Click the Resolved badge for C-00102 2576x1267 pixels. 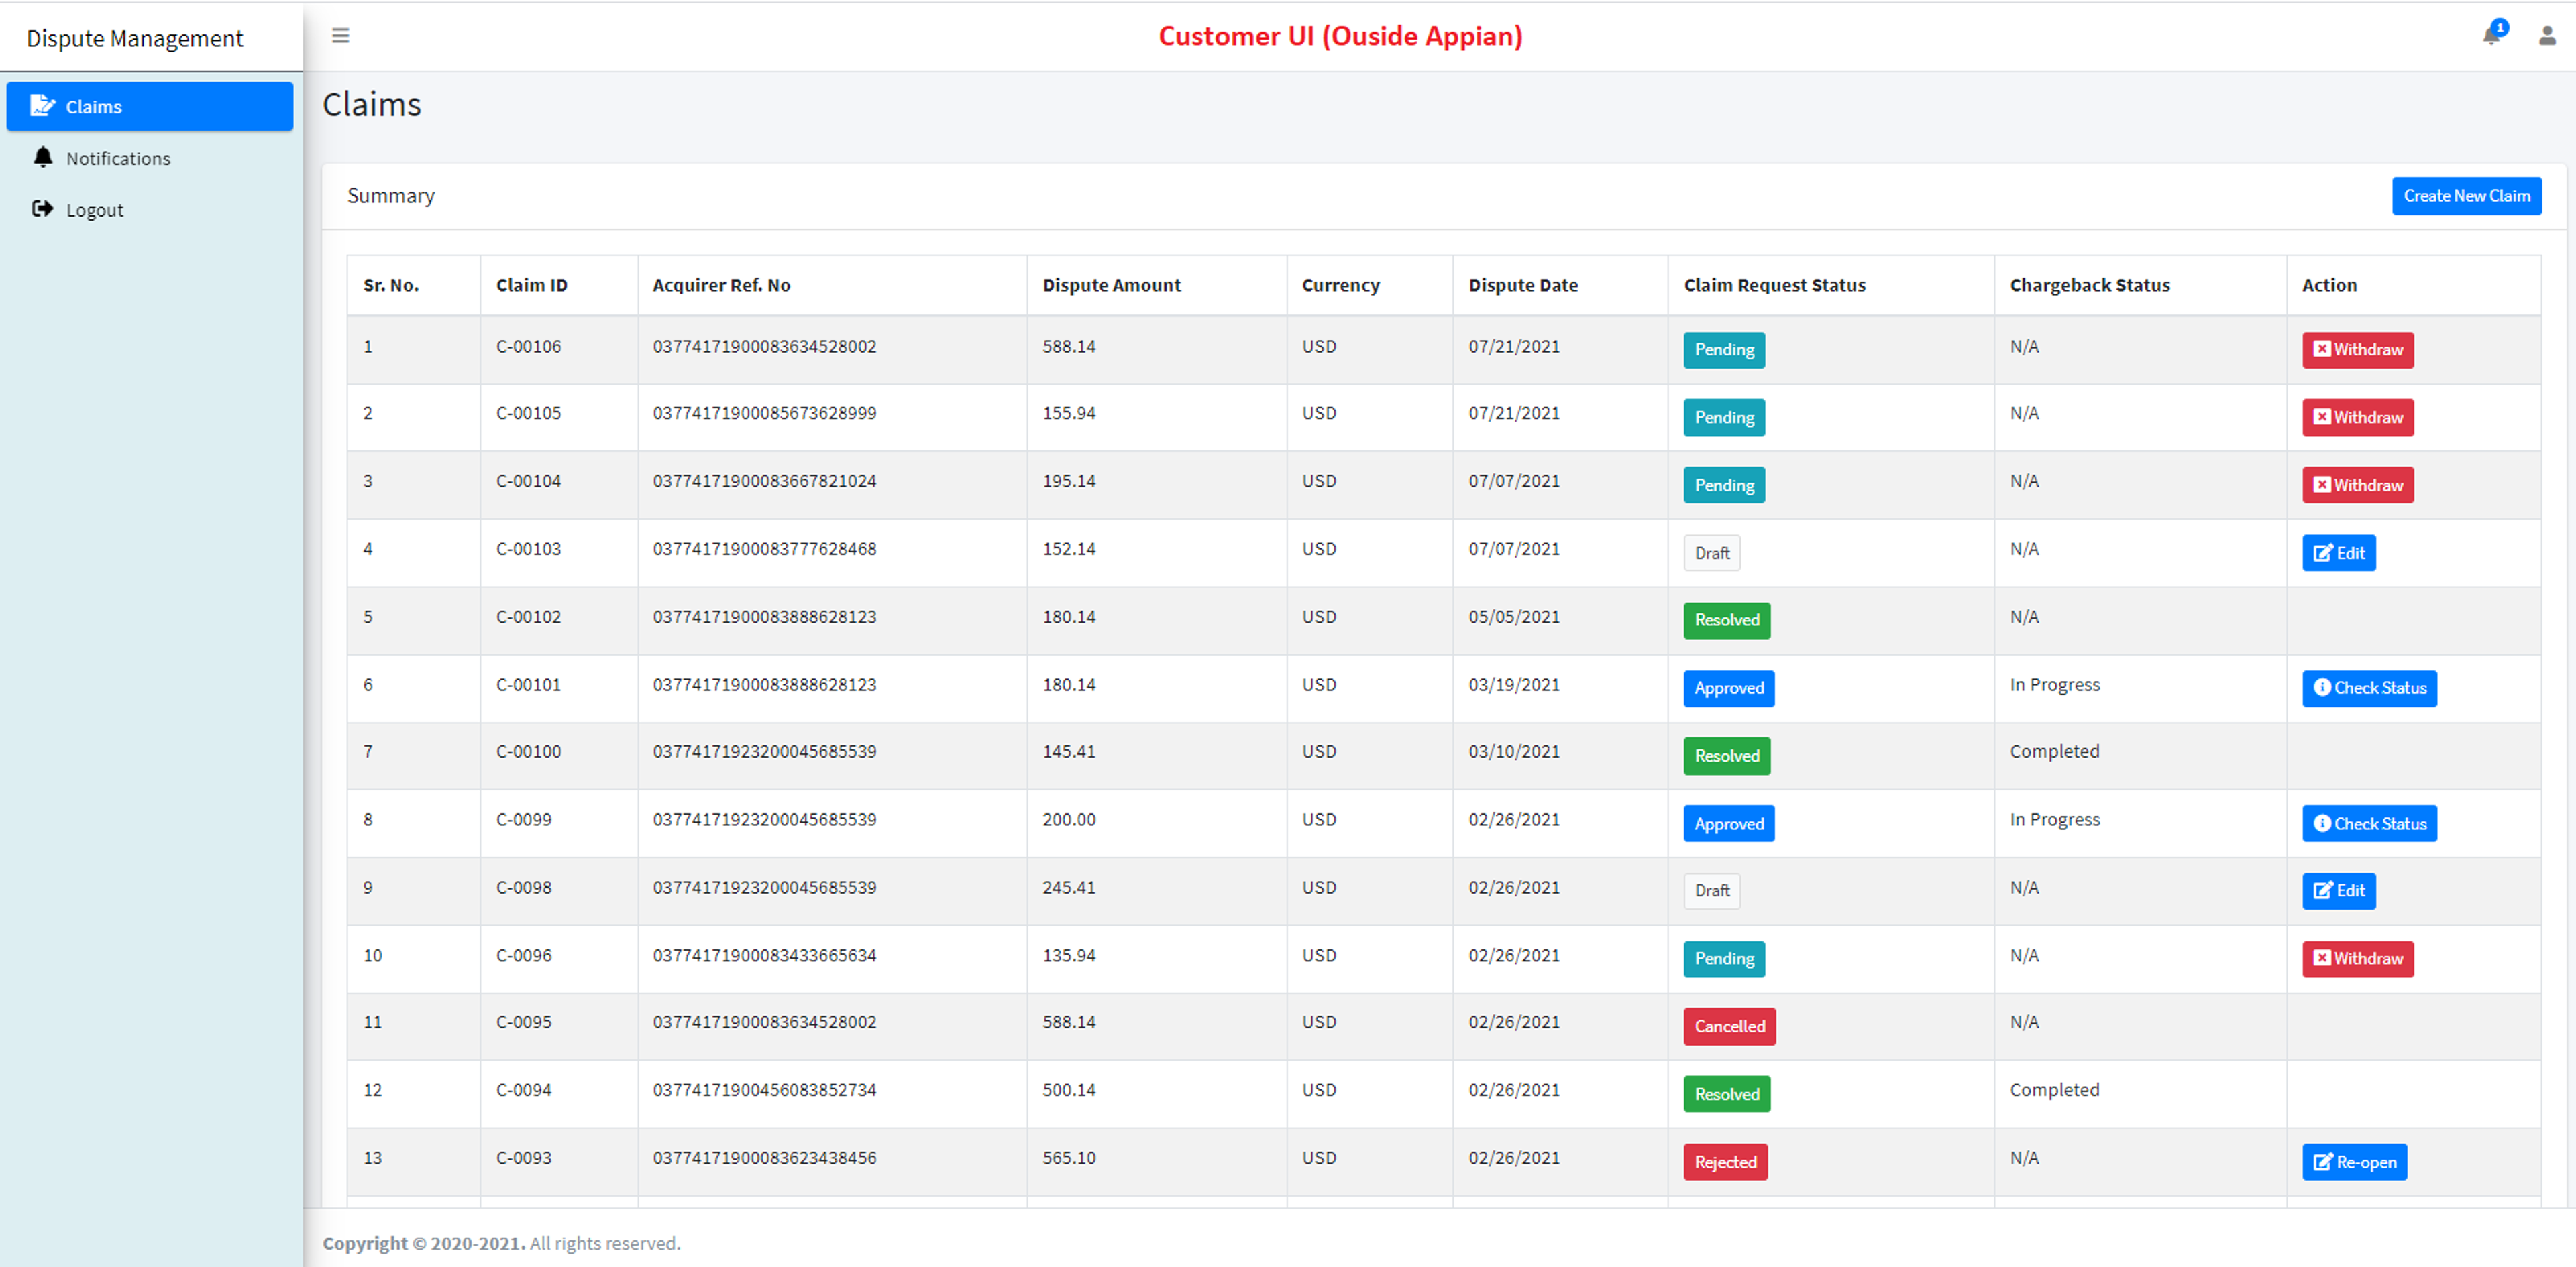pyautogui.click(x=1727, y=621)
